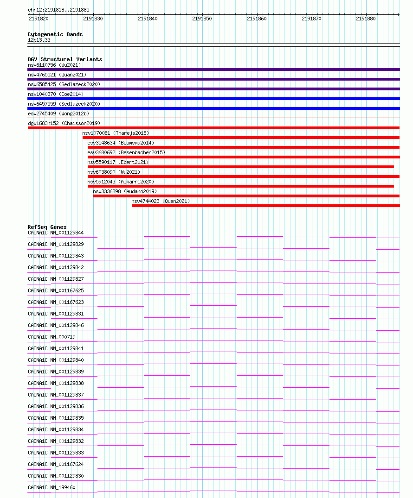Open the esv2745409 (Wong2012b) variant label

[x=58, y=113]
